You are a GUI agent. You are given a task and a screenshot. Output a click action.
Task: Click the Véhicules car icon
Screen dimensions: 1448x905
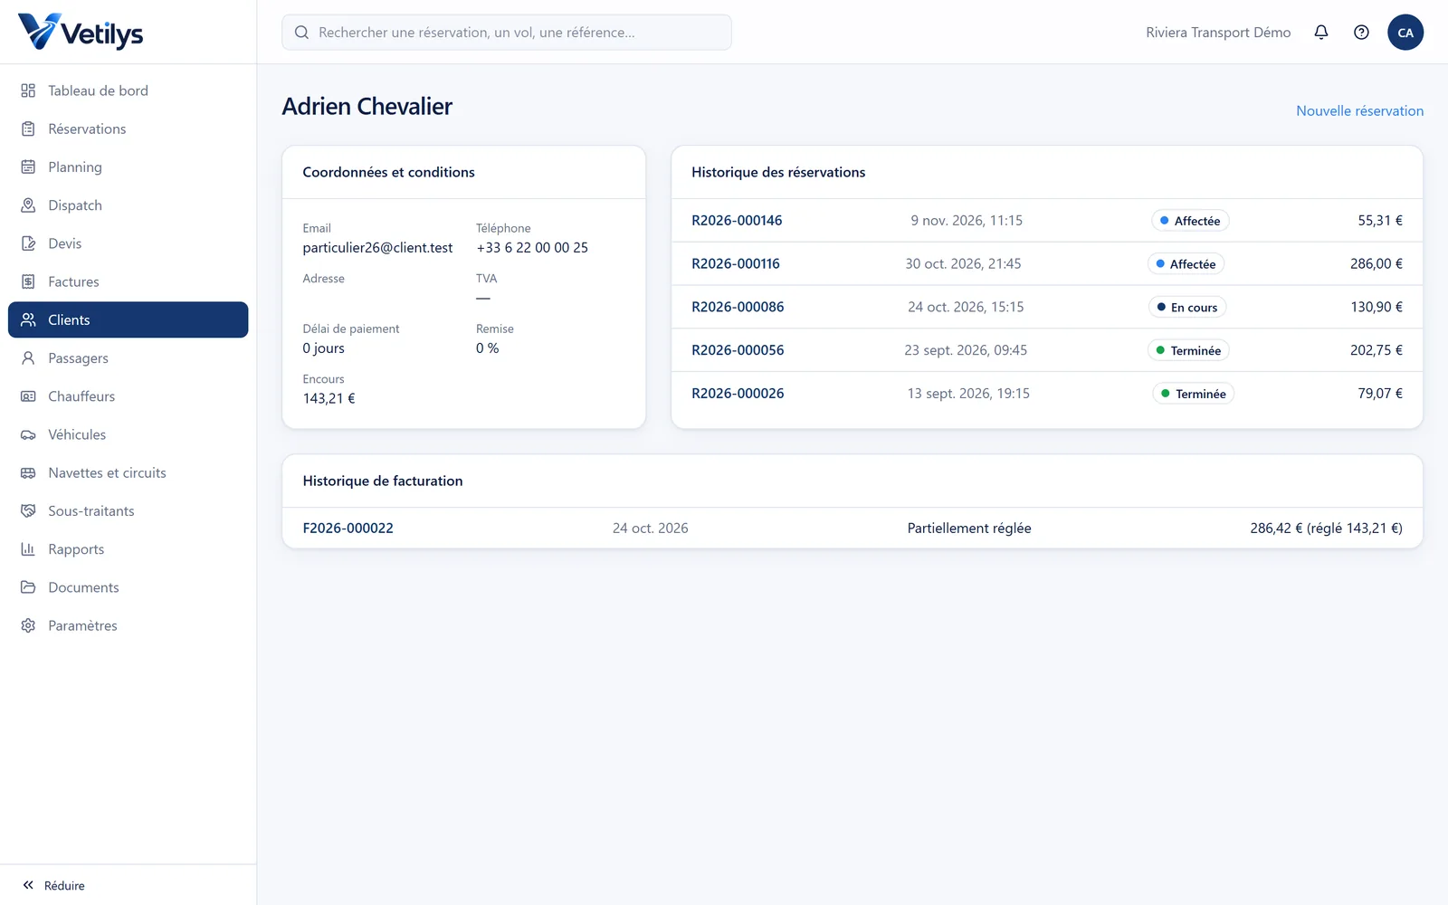point(28,434)
